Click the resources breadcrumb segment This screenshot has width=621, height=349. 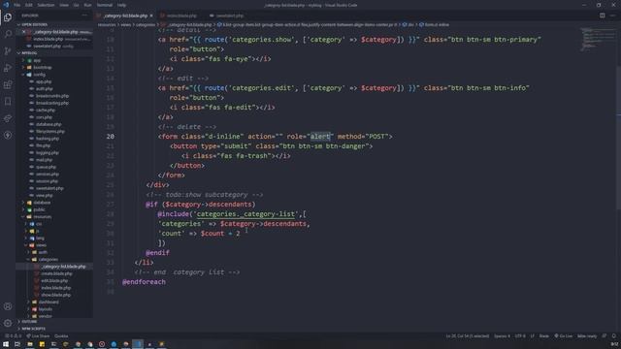click(107, 24)
